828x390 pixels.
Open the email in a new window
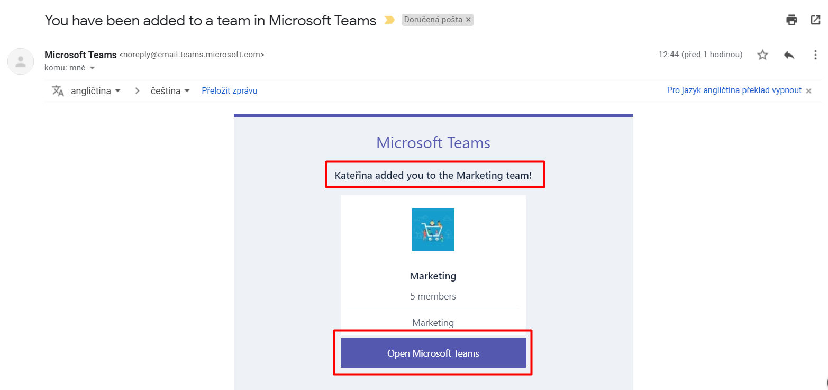click(x=815, y=20)
